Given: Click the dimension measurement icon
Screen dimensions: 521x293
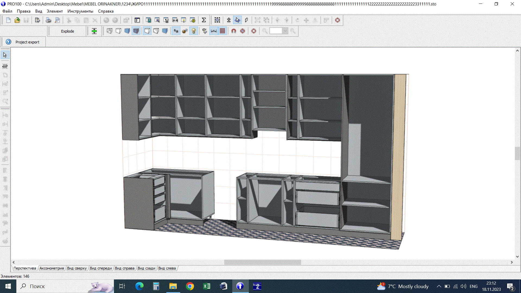Looking at the screenshot, I should click(x=214, y=31).
